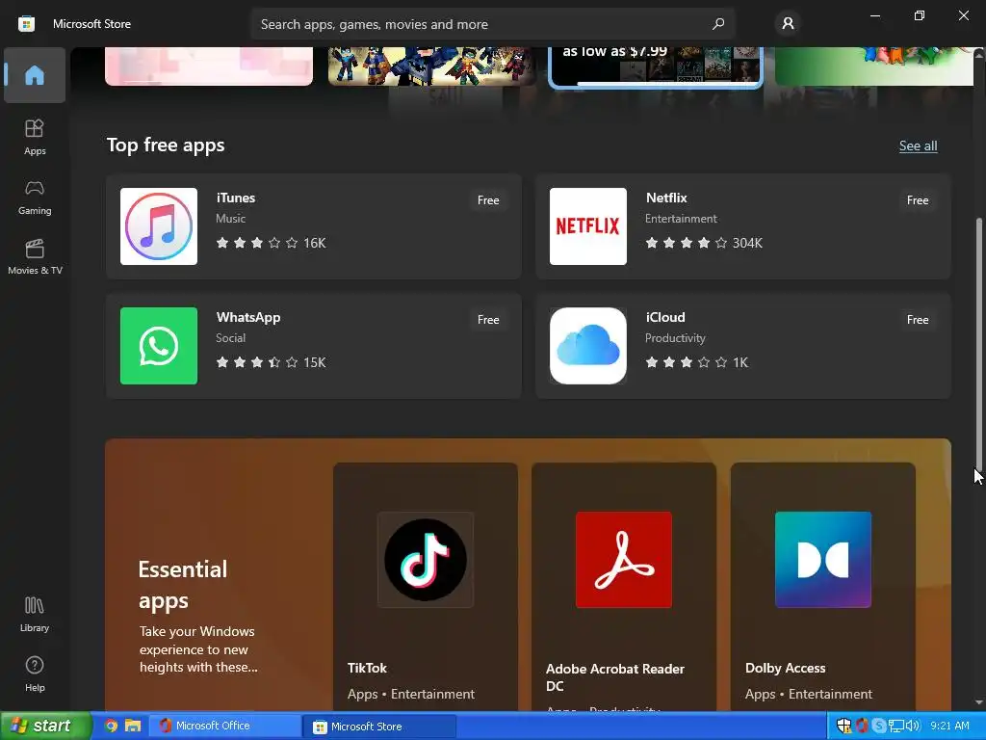Open the pink banner thumbnail
The image size is (986, 740).
tap(209, 66)
